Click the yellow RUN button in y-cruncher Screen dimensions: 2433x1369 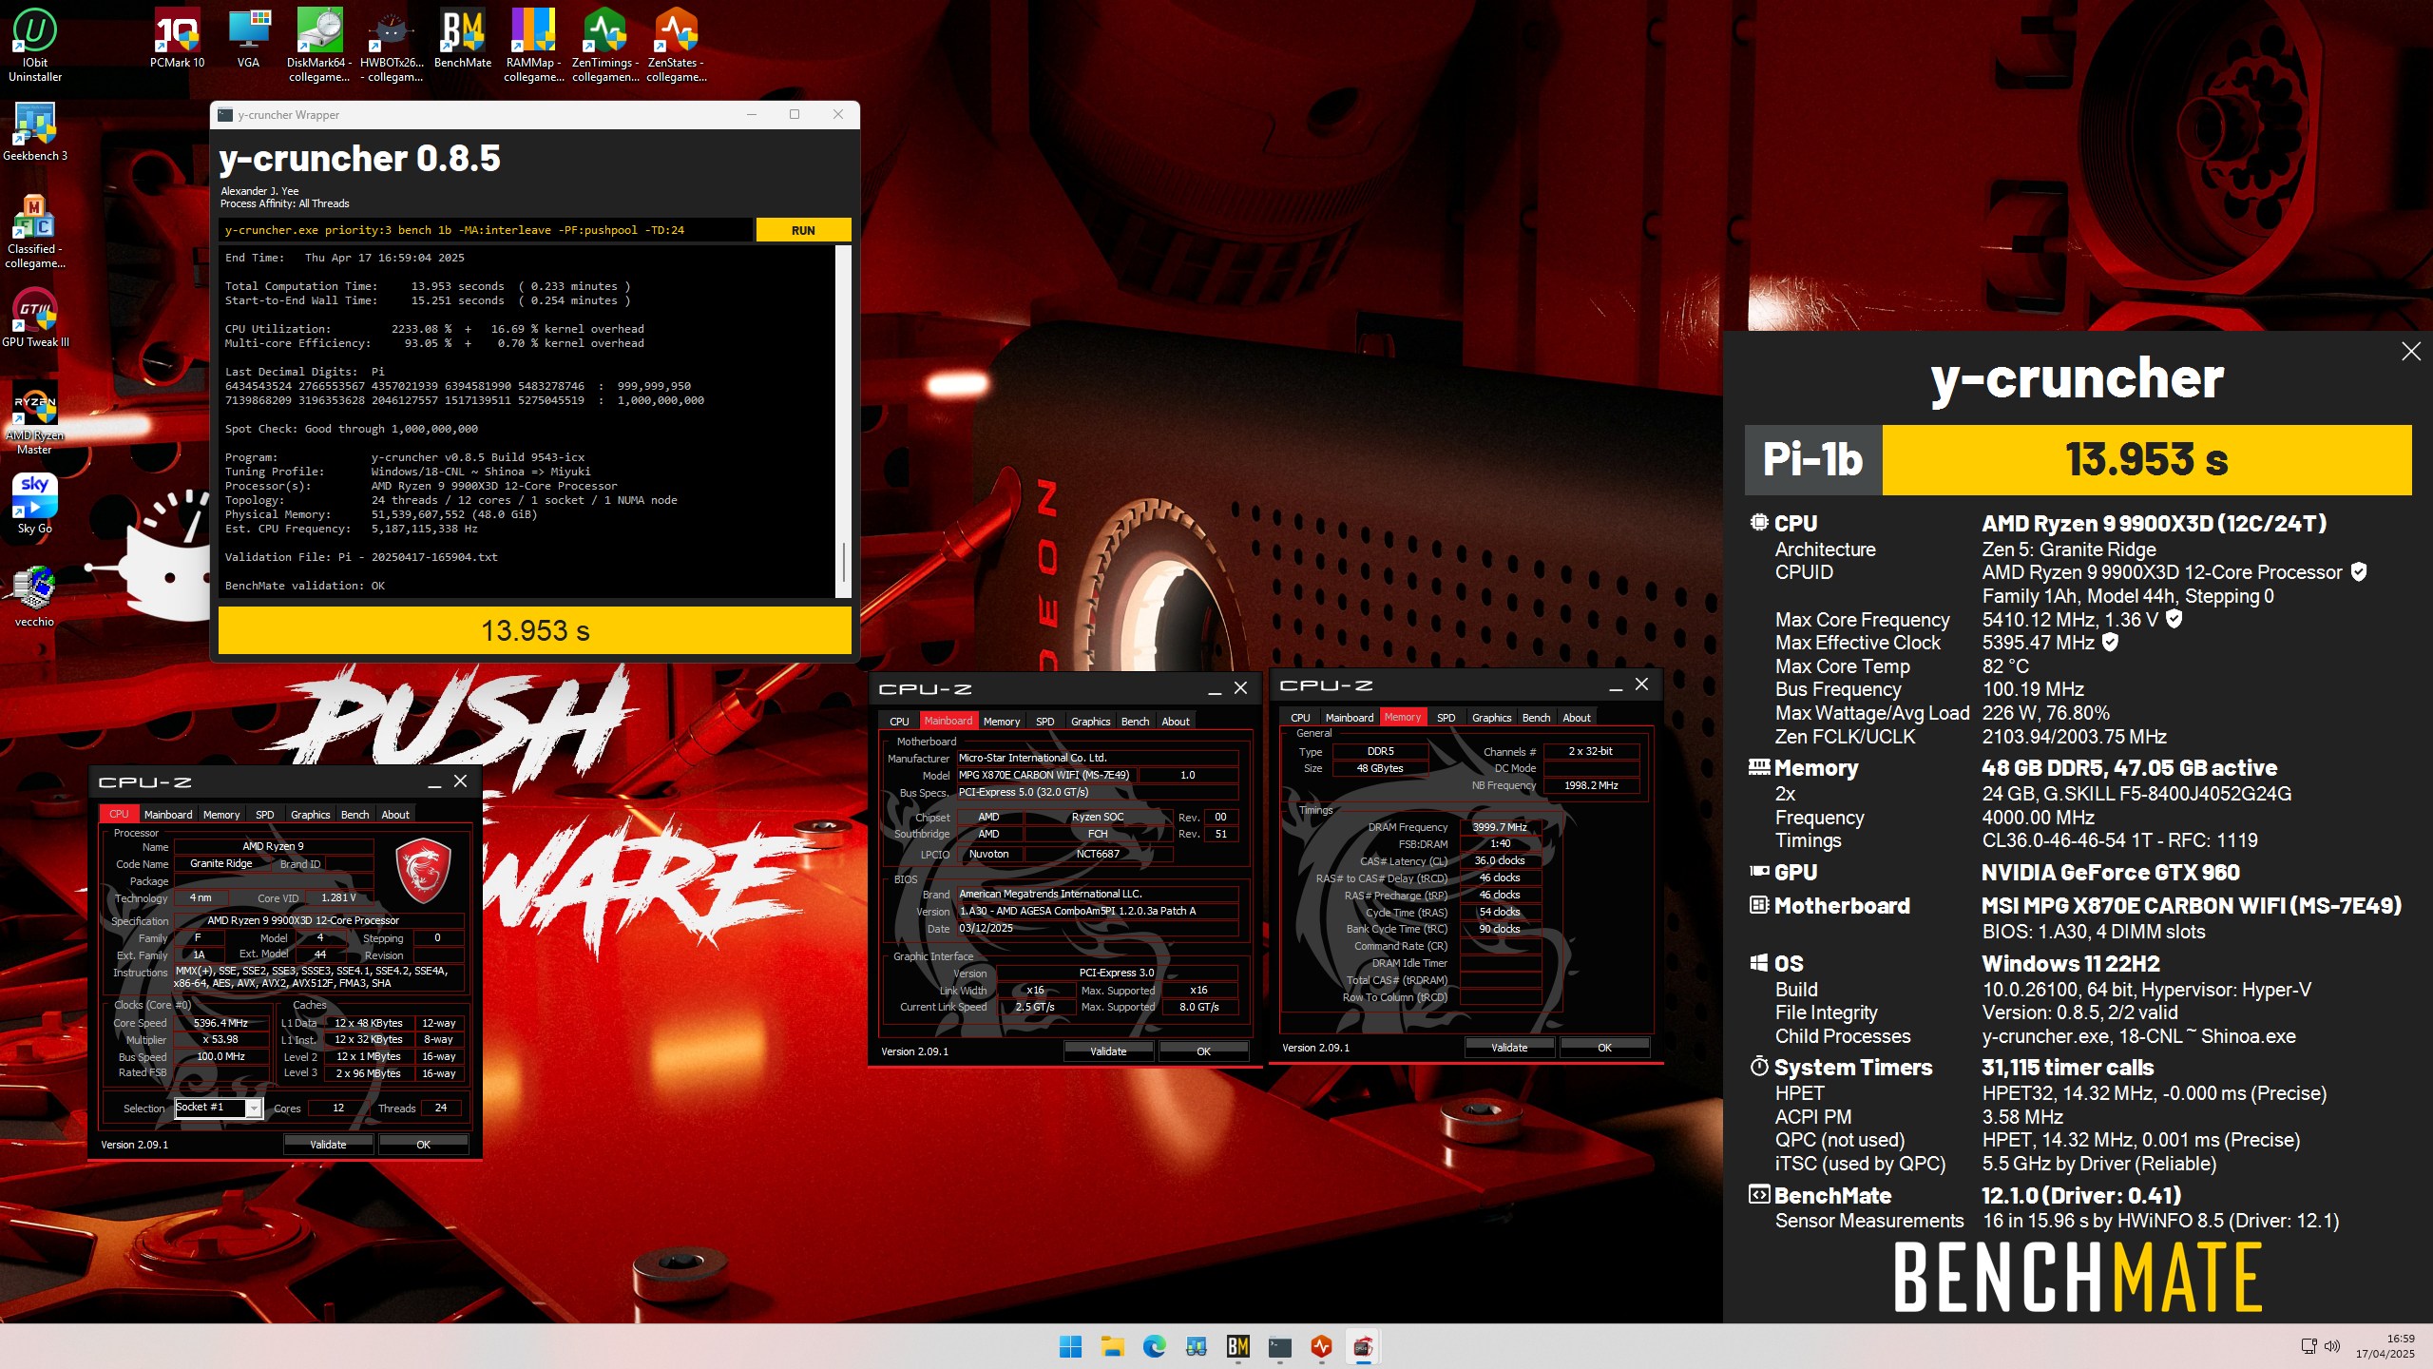803,230
